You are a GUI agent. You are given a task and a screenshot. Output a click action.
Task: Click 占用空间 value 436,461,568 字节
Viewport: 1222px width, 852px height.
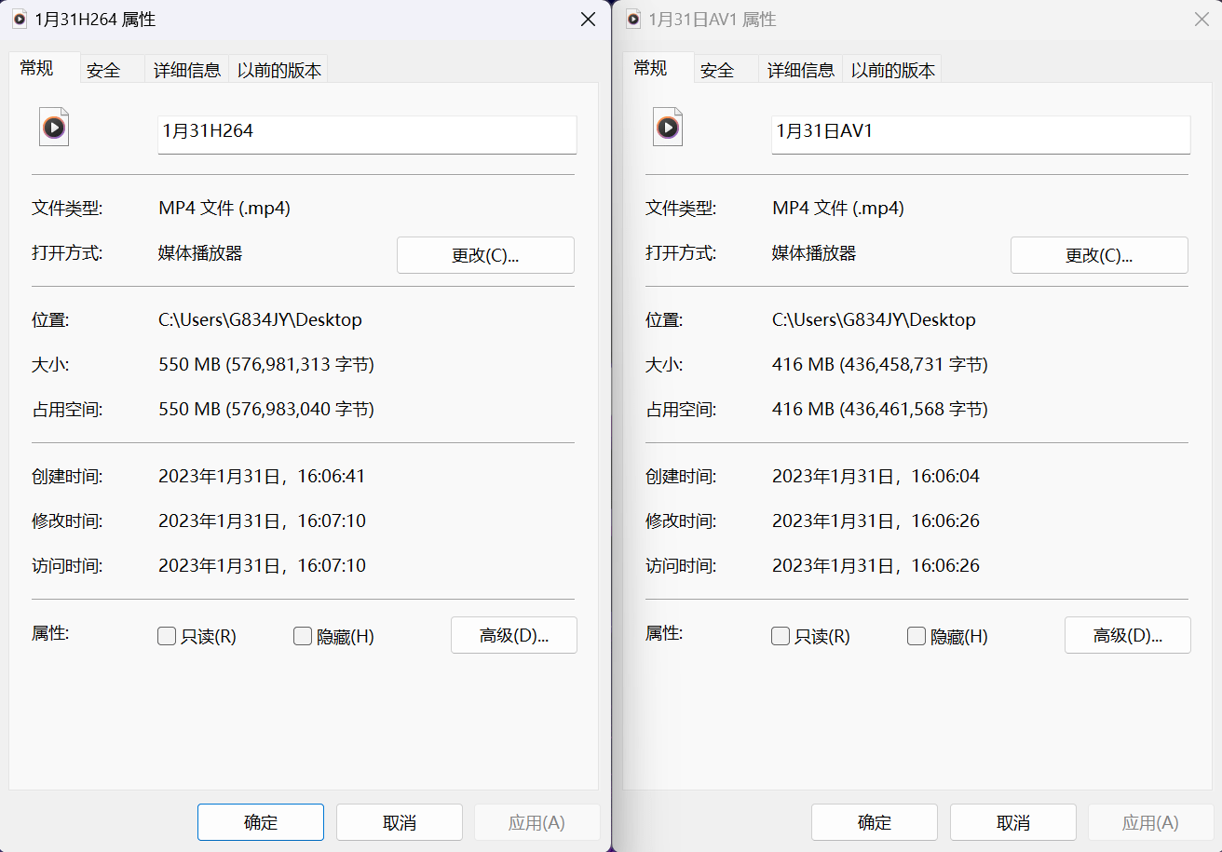click(x=914, y=409)
